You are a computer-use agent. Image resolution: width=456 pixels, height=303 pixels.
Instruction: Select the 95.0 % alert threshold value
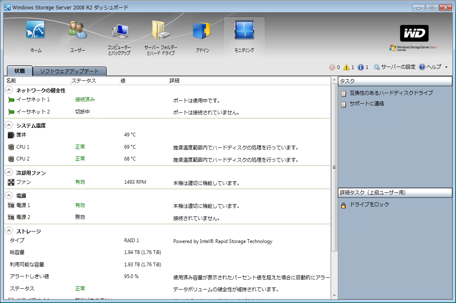point(131,276)
